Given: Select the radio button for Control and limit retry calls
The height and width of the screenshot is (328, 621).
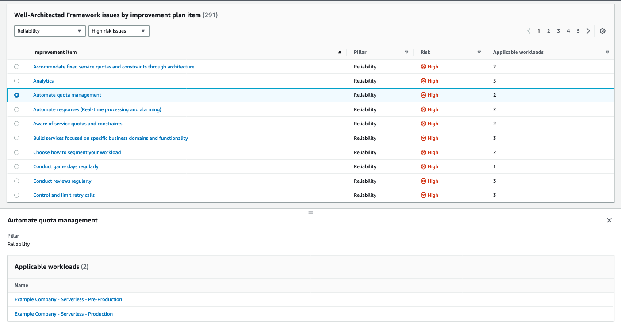Looking at the screenshot, I should [16, 195].
